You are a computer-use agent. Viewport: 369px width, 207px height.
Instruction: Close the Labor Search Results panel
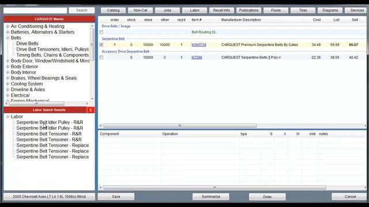click(91, 110)
